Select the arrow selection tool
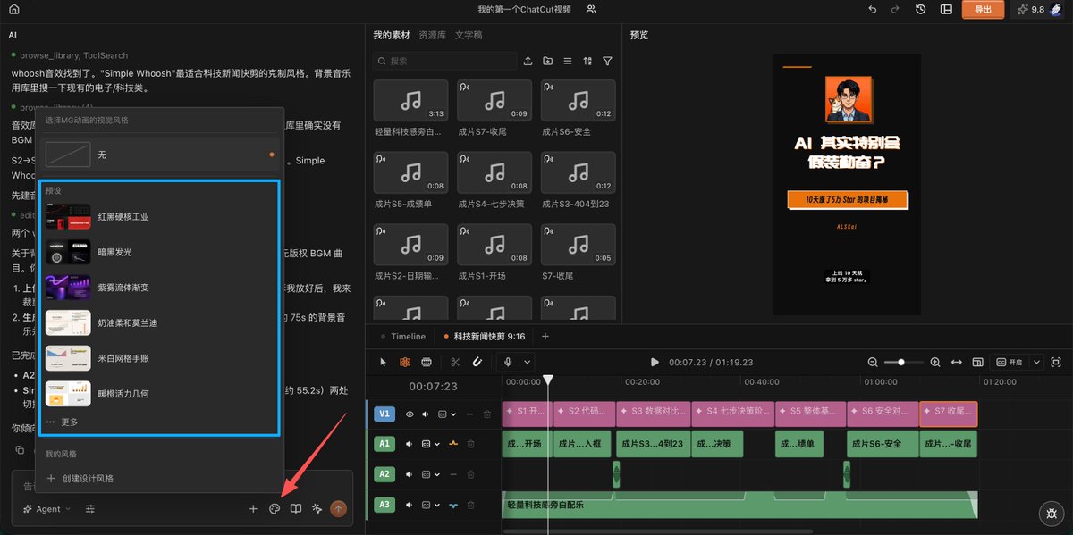1073x535 pixels. 384,362
